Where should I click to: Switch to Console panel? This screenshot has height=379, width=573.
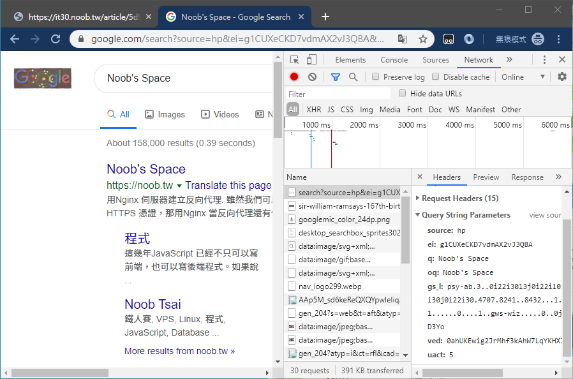point(394,60)
